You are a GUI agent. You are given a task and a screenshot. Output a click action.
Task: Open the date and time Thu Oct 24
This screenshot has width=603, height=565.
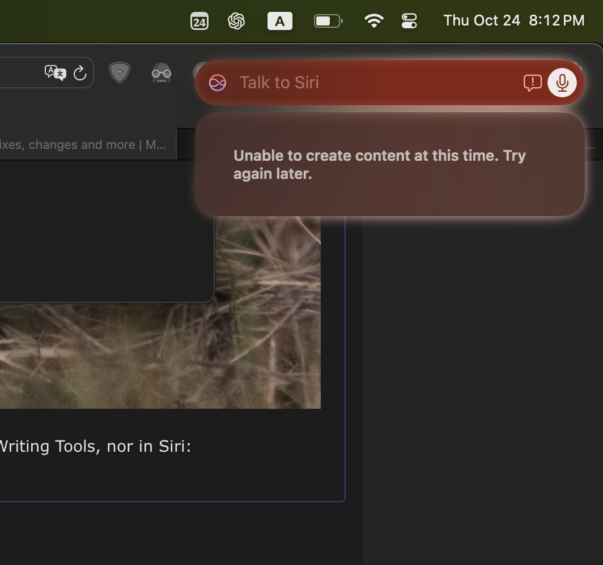(514, 20)
